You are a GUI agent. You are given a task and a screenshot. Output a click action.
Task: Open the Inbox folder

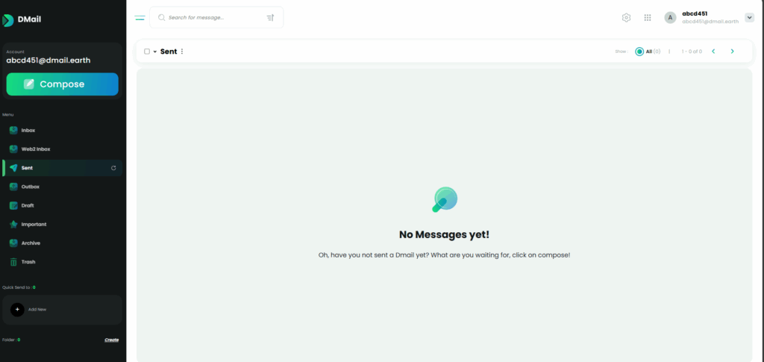coord(28,131)
